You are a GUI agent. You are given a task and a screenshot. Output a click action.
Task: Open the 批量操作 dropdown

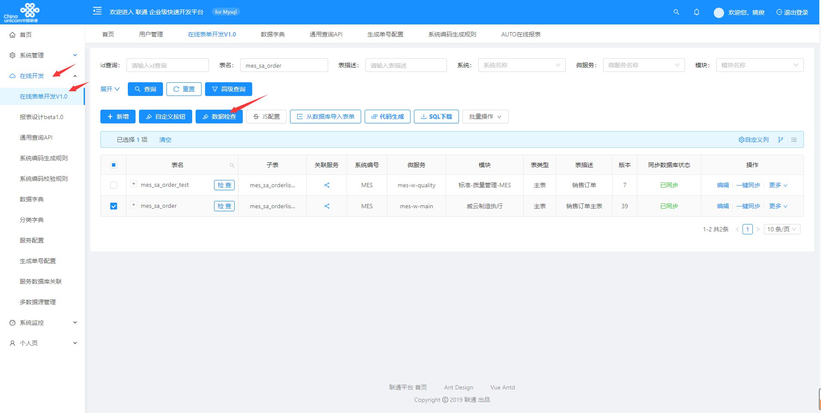(x=485, y=117)
